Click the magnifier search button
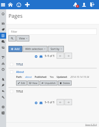The height and width of the screenshot is (127, 99). tap(12, 38)
